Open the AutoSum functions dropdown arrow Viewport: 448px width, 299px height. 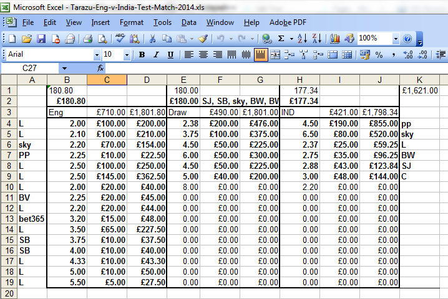pyautogui.click(x=291, y=39)
